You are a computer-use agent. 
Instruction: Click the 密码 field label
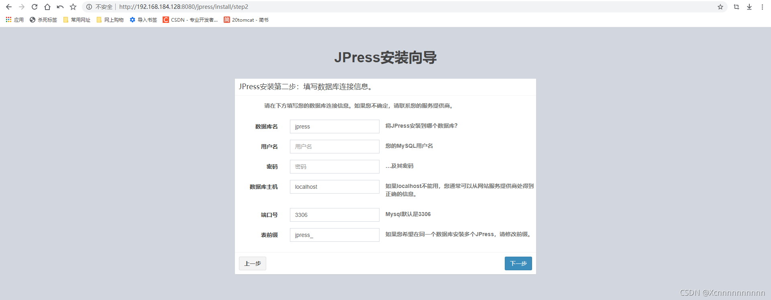pos(272,167)
